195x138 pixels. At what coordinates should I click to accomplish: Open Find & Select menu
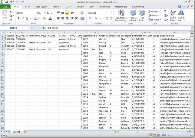pyautogui.click(x=181, y=16)
